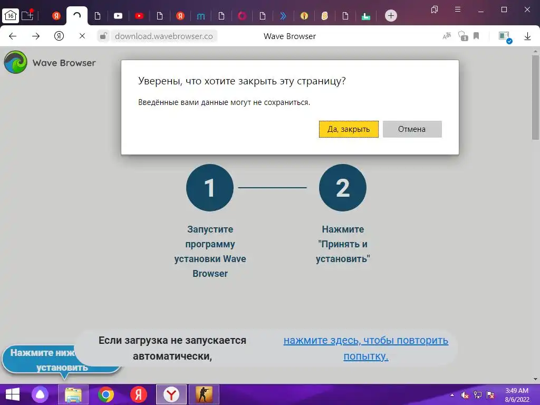
Task: Open the retry download link 'нажмите здесь'
Action: click(x=366, y=348)
